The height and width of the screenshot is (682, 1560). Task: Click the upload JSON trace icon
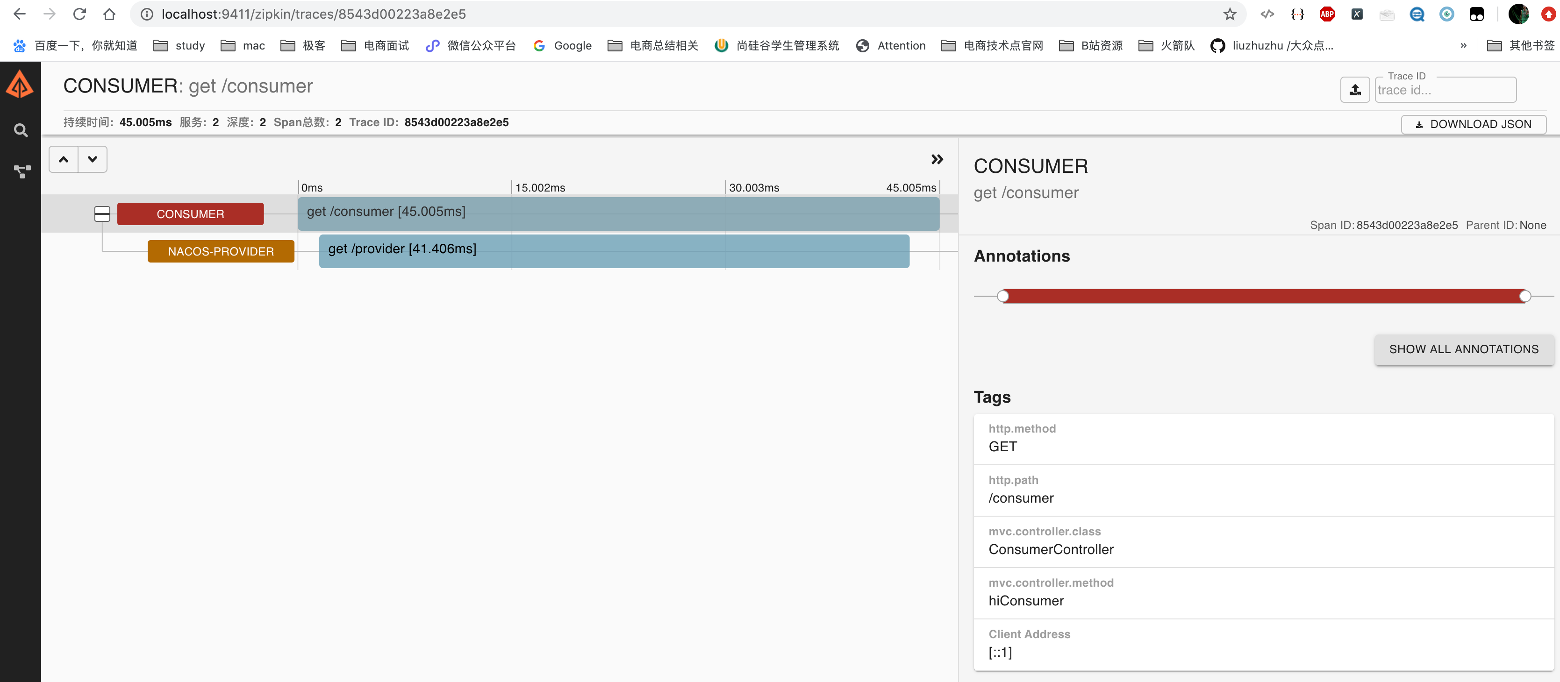point(1355,90)
